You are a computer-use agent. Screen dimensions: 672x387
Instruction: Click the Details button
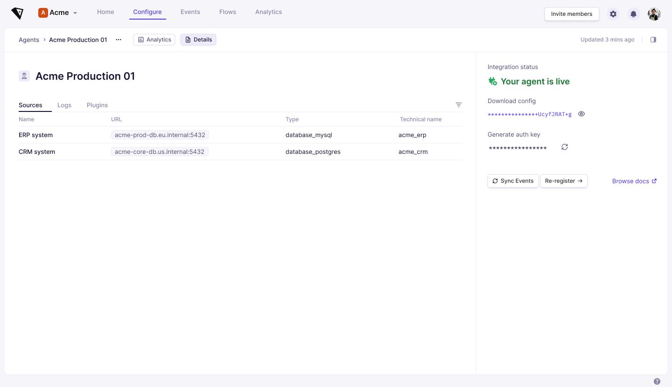[x=198, y=40]
